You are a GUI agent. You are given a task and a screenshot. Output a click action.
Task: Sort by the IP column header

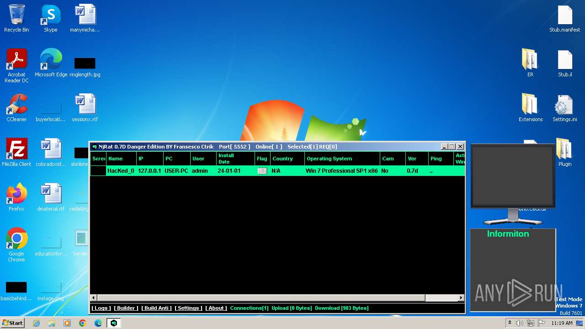pyautogui.click(x=150, y=159)
